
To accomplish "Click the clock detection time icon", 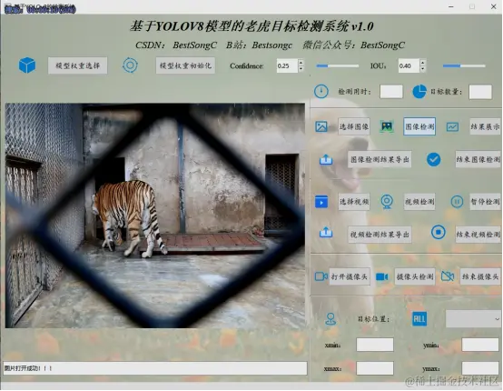I will pyautogui.click(x=321, y=92).
